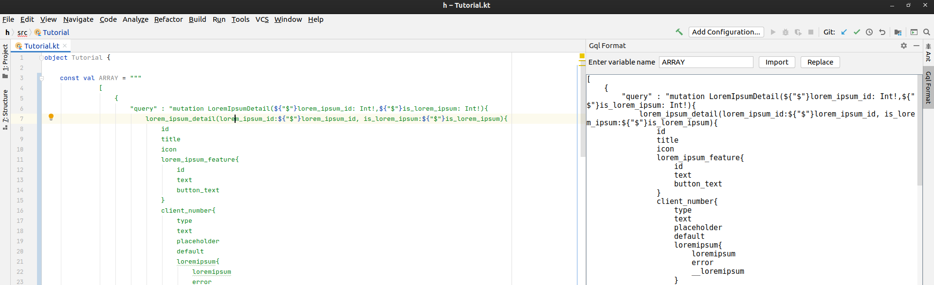Click the yellow intention lightbulb on line 7
The height and width of the screenshot is (285, 934).
click(51, 117)
